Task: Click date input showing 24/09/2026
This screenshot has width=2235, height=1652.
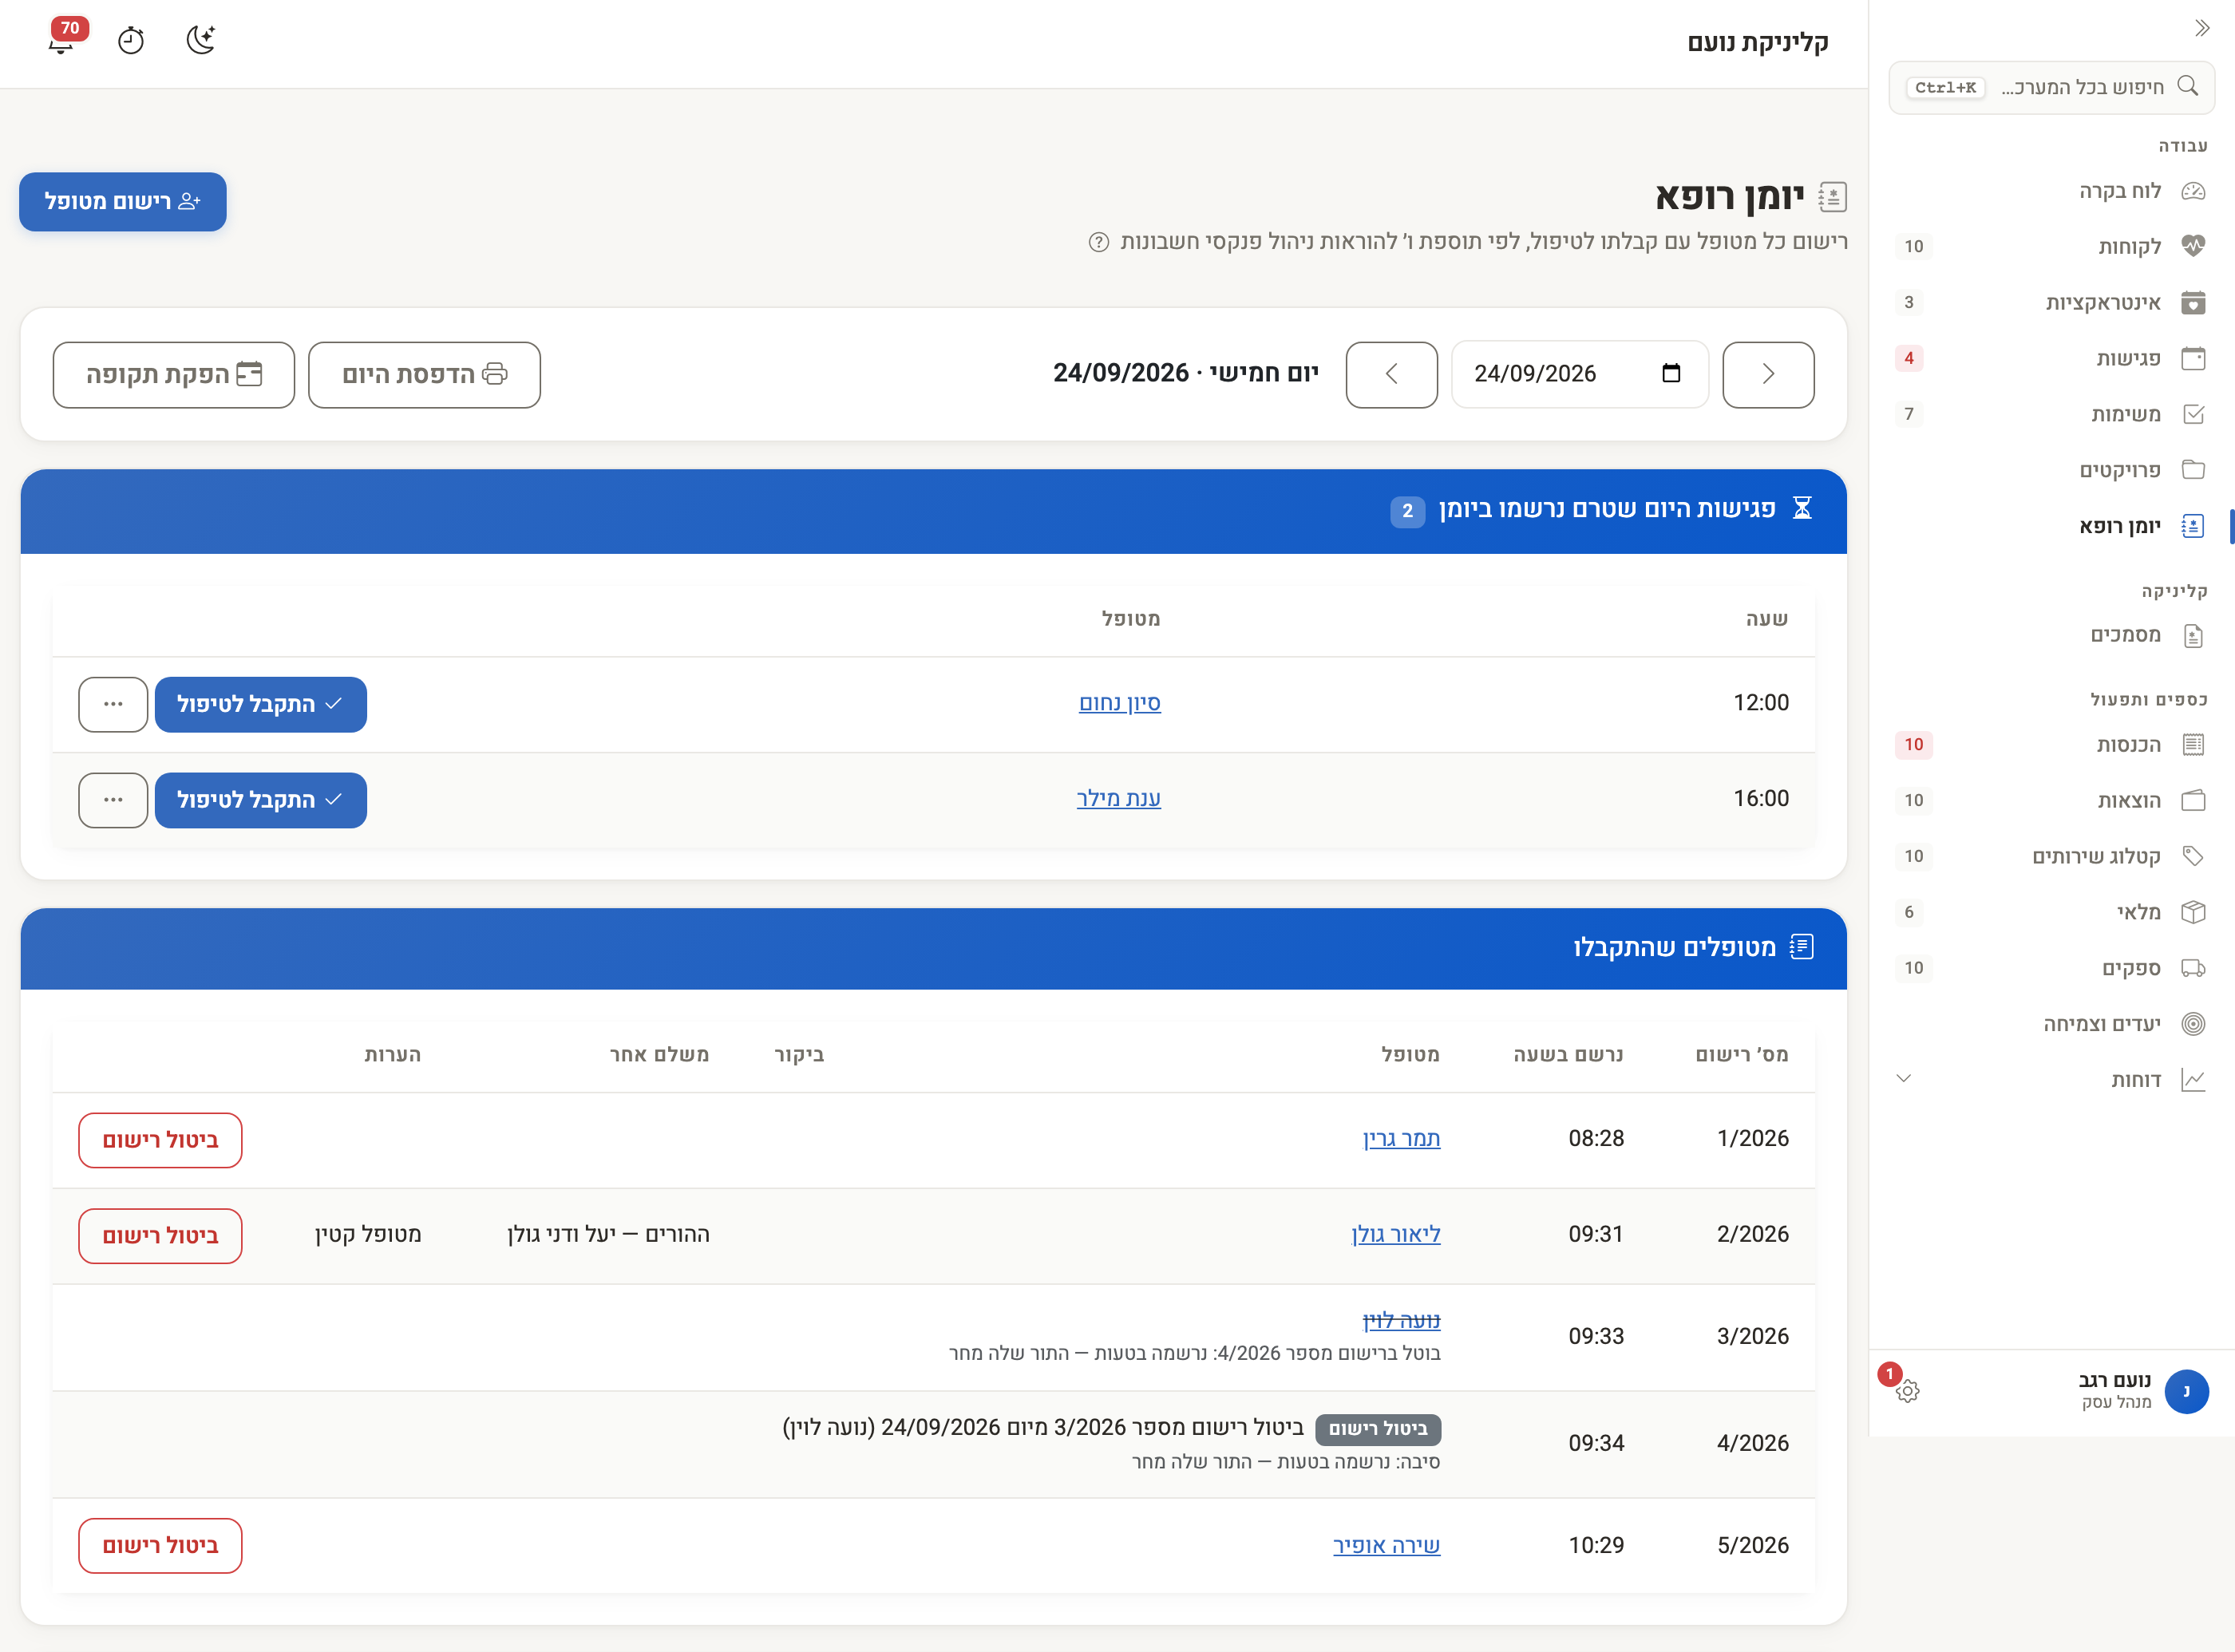Action: pyautogui.click(x=1580, y=375)
